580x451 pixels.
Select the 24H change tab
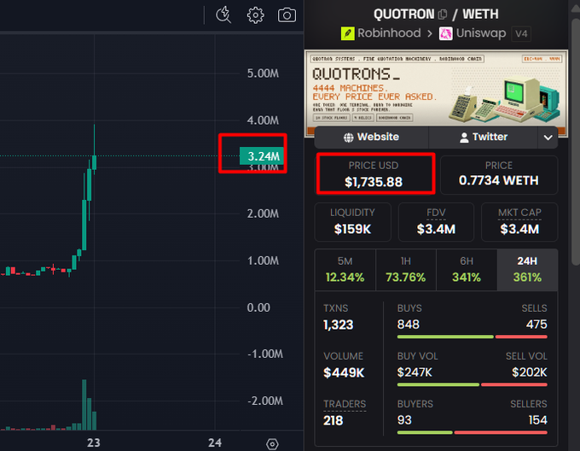click(527, 270)
